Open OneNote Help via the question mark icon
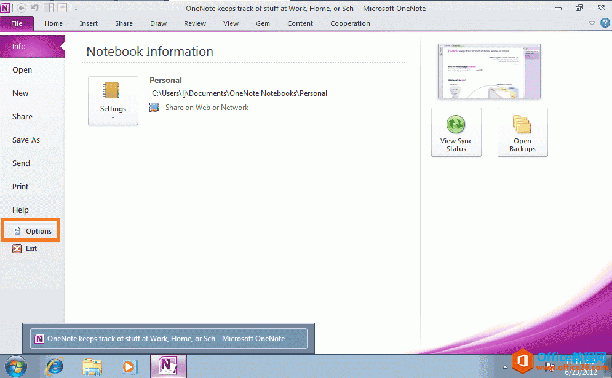 click(x=605, y=23)
